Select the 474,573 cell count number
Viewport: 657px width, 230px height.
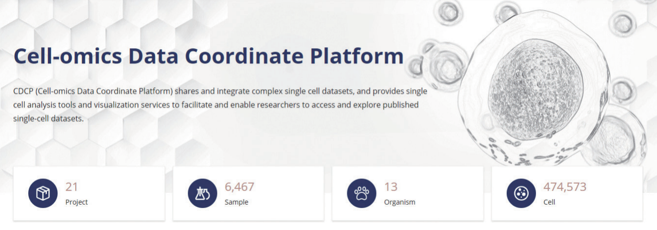click(565, 187)
